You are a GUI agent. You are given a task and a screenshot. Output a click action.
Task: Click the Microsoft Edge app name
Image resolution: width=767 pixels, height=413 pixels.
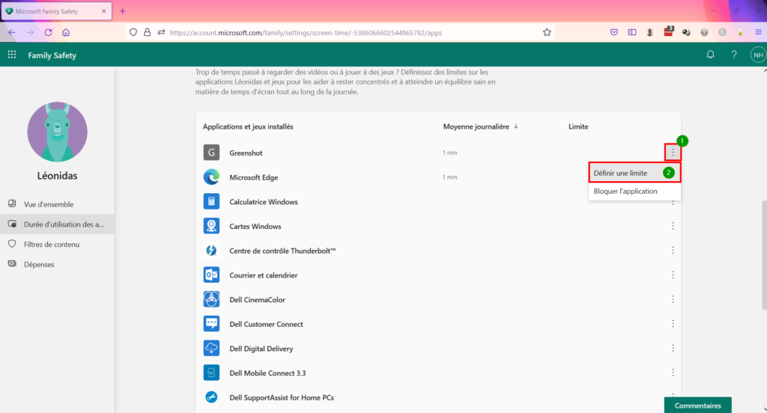[x=253, y=177]
